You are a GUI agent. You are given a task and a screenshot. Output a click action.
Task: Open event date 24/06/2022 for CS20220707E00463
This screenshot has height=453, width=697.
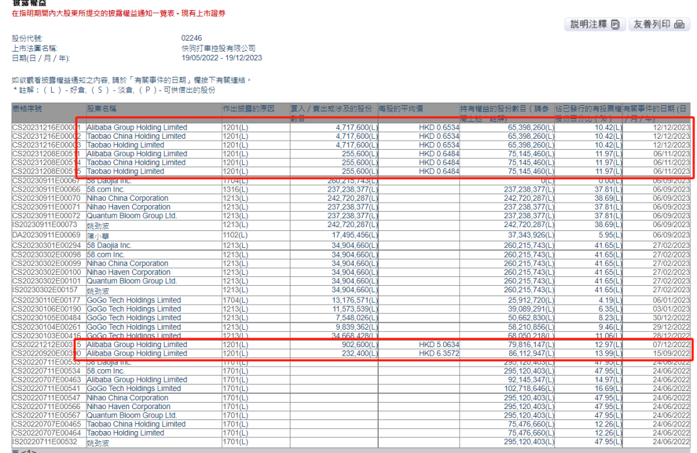click(x=671, y=380)
